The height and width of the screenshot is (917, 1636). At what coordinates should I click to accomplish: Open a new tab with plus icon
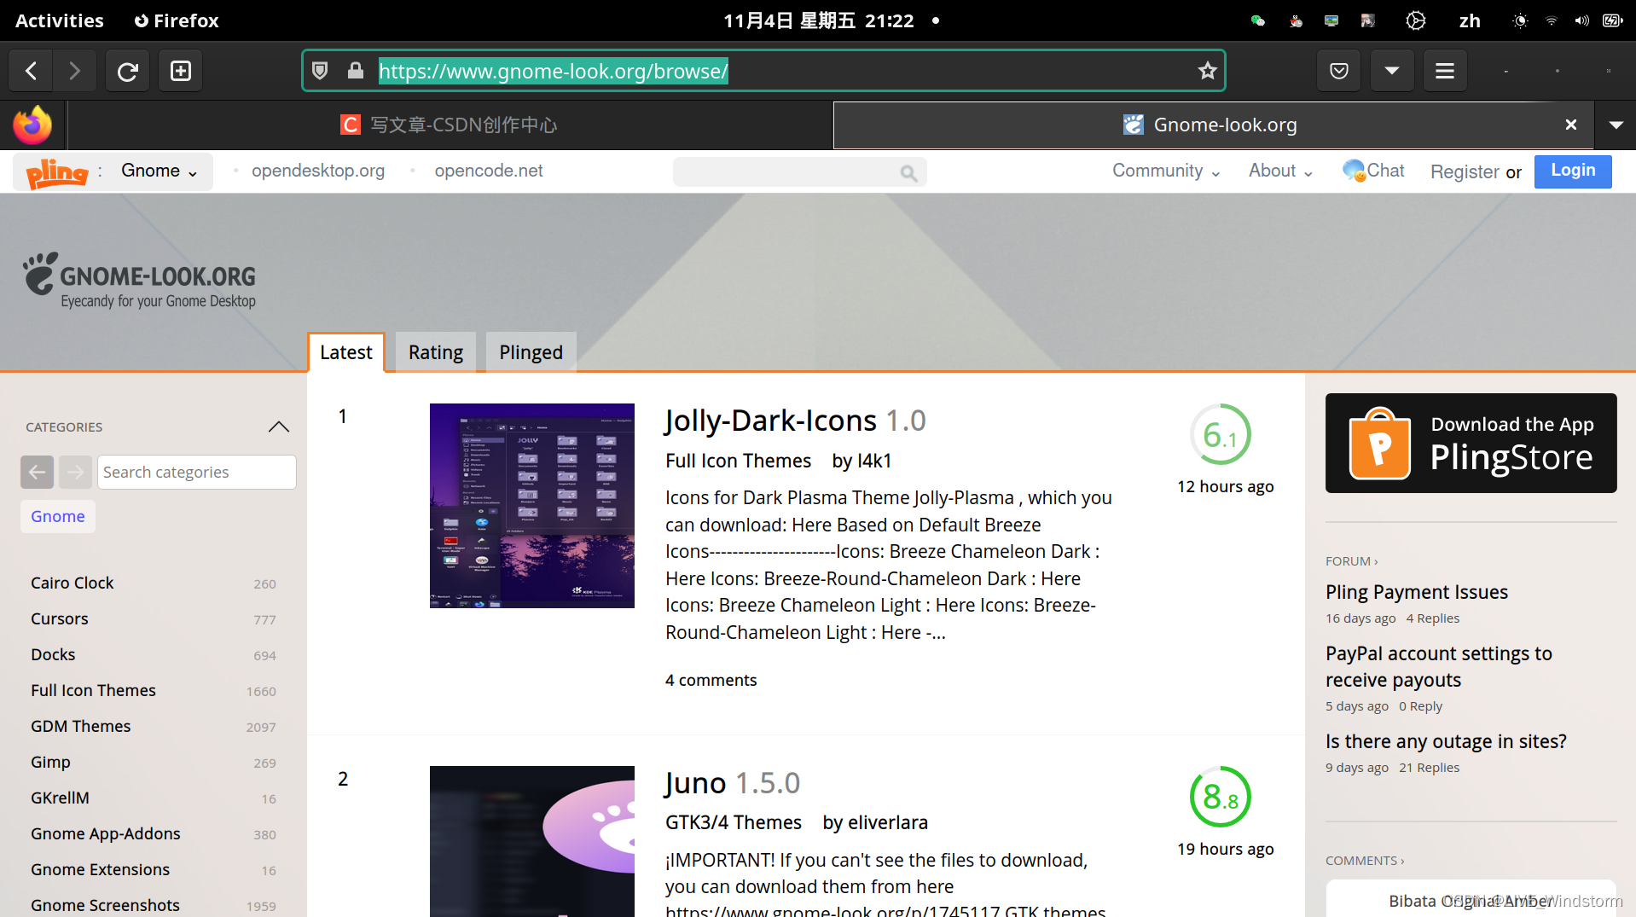tap(181, 71)
